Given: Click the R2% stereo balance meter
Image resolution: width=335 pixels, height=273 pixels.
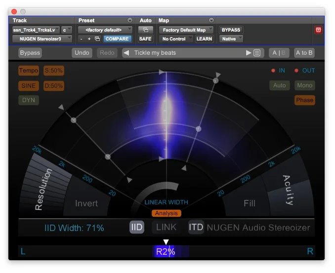Looking at the screenshot, I should [167, 251].
